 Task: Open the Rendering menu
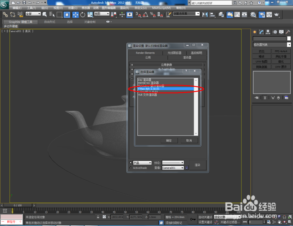click(x=125, y=8)
